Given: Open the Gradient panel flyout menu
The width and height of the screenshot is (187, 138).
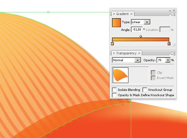Looking at the screenshot, I should (173, 15).
